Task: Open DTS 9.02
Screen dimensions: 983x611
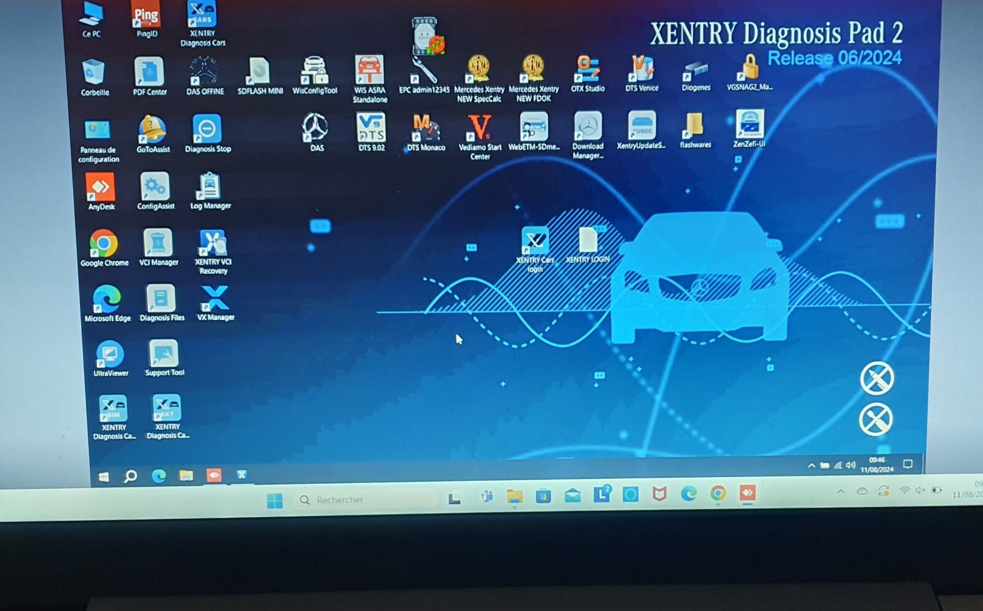Action: click(371, 131)
